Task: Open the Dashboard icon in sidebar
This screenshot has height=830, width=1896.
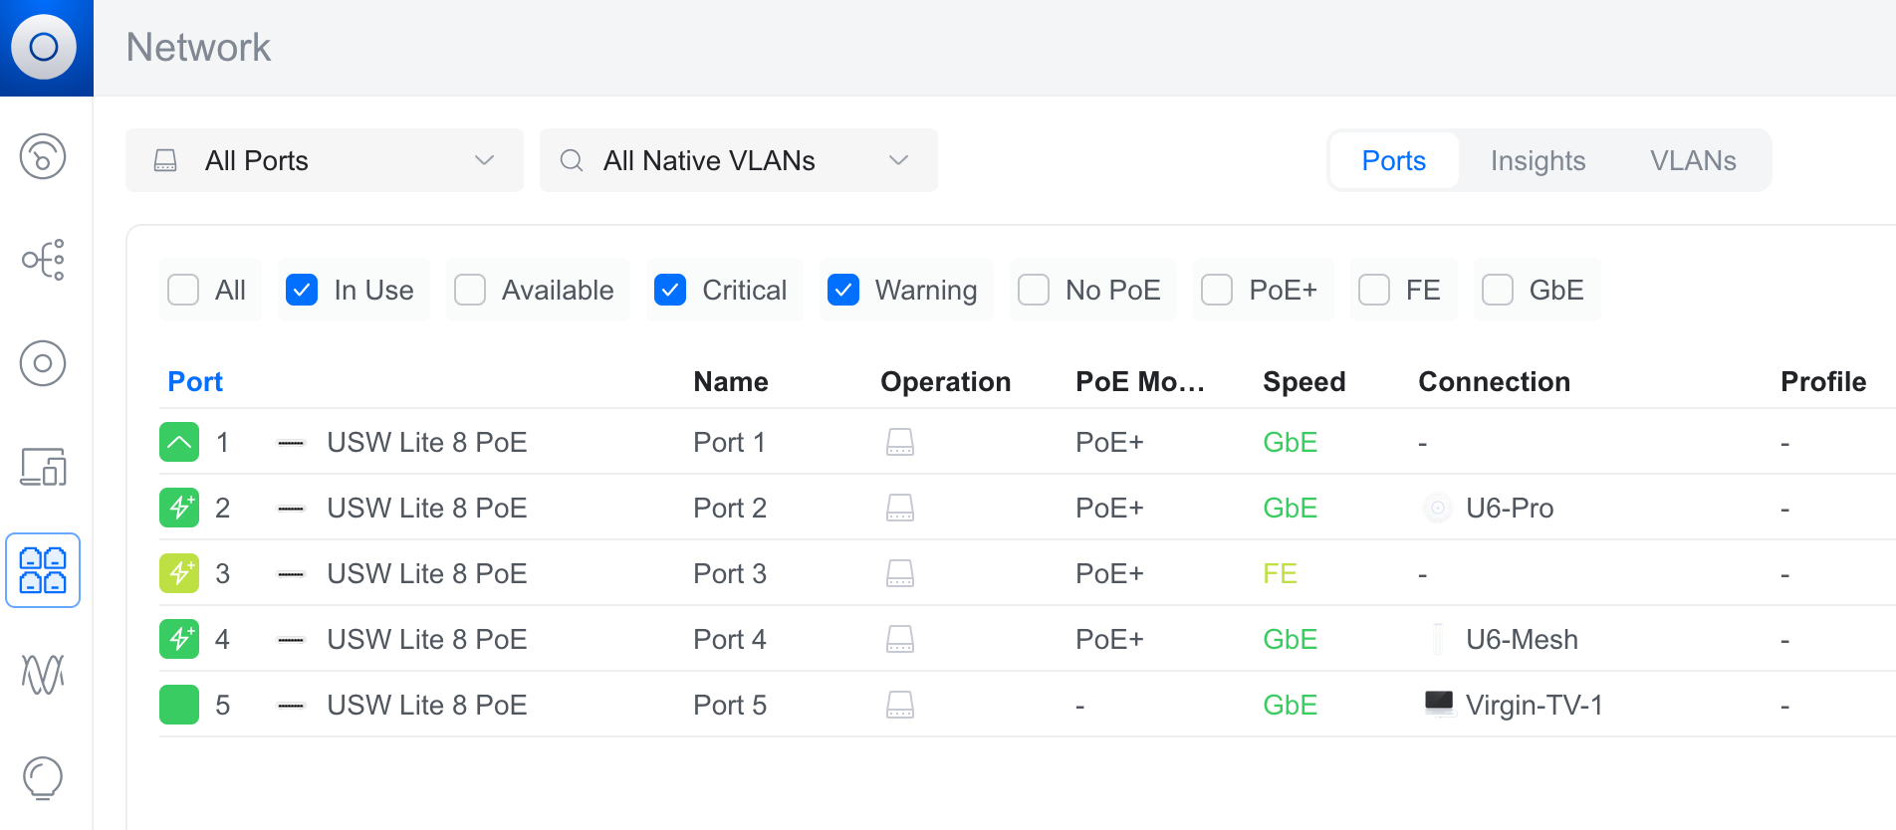Action: [43, 156]
